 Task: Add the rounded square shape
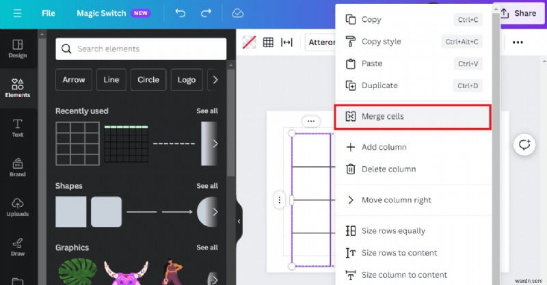click(x=107, y=212)
